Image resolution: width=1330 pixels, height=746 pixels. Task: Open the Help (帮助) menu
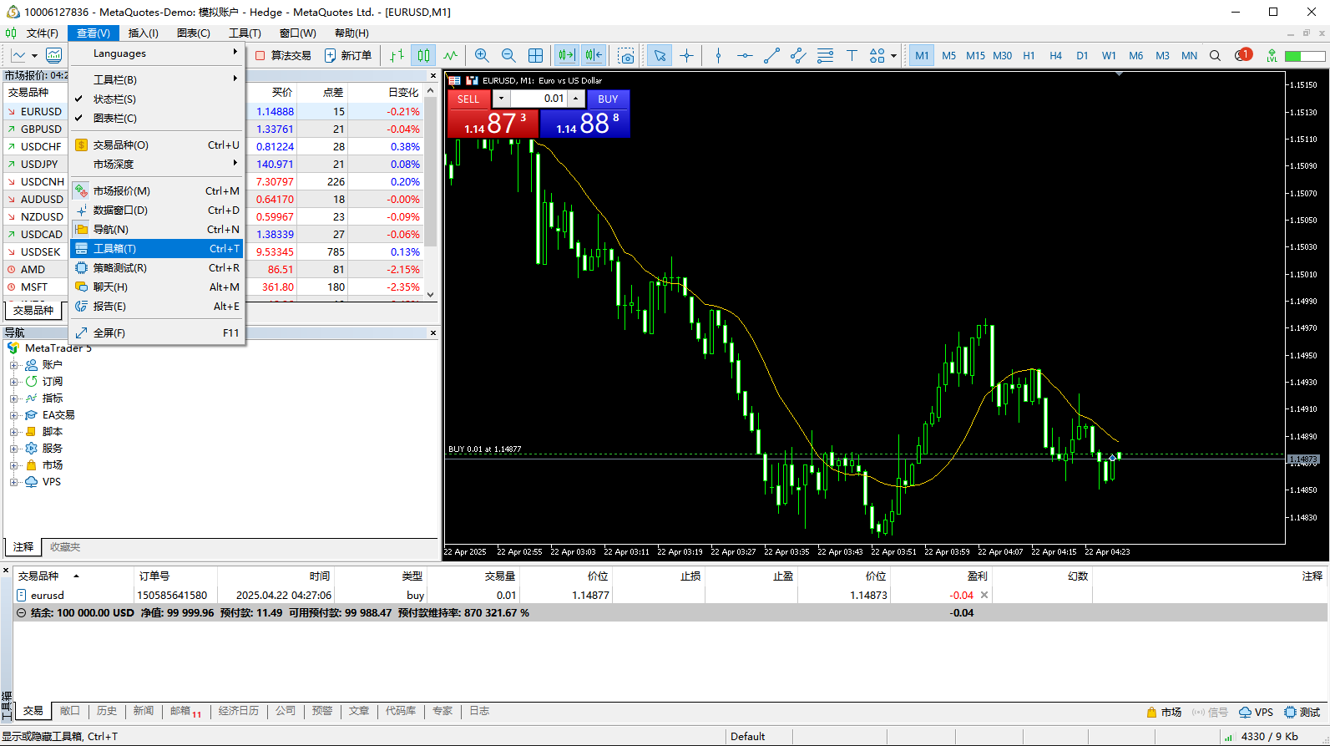[351, 33]
